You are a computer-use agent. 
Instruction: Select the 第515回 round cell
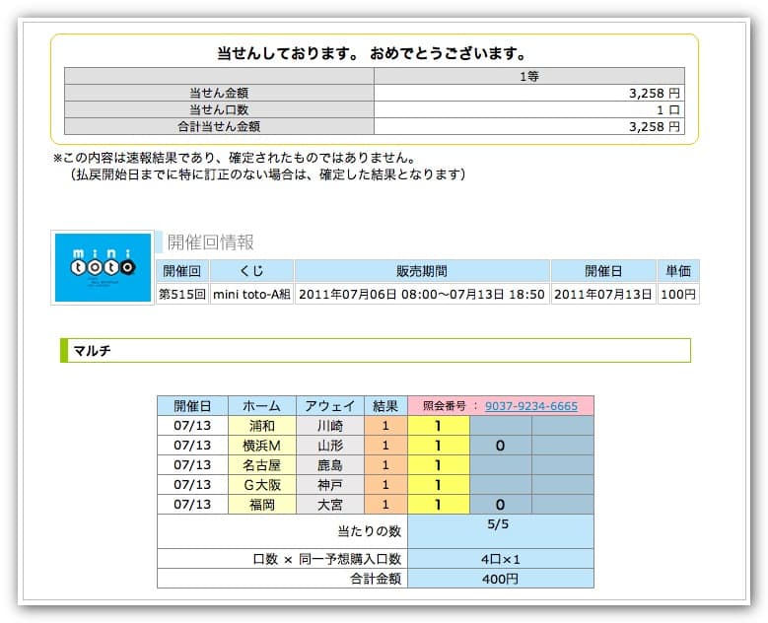(x=182, y=294)
